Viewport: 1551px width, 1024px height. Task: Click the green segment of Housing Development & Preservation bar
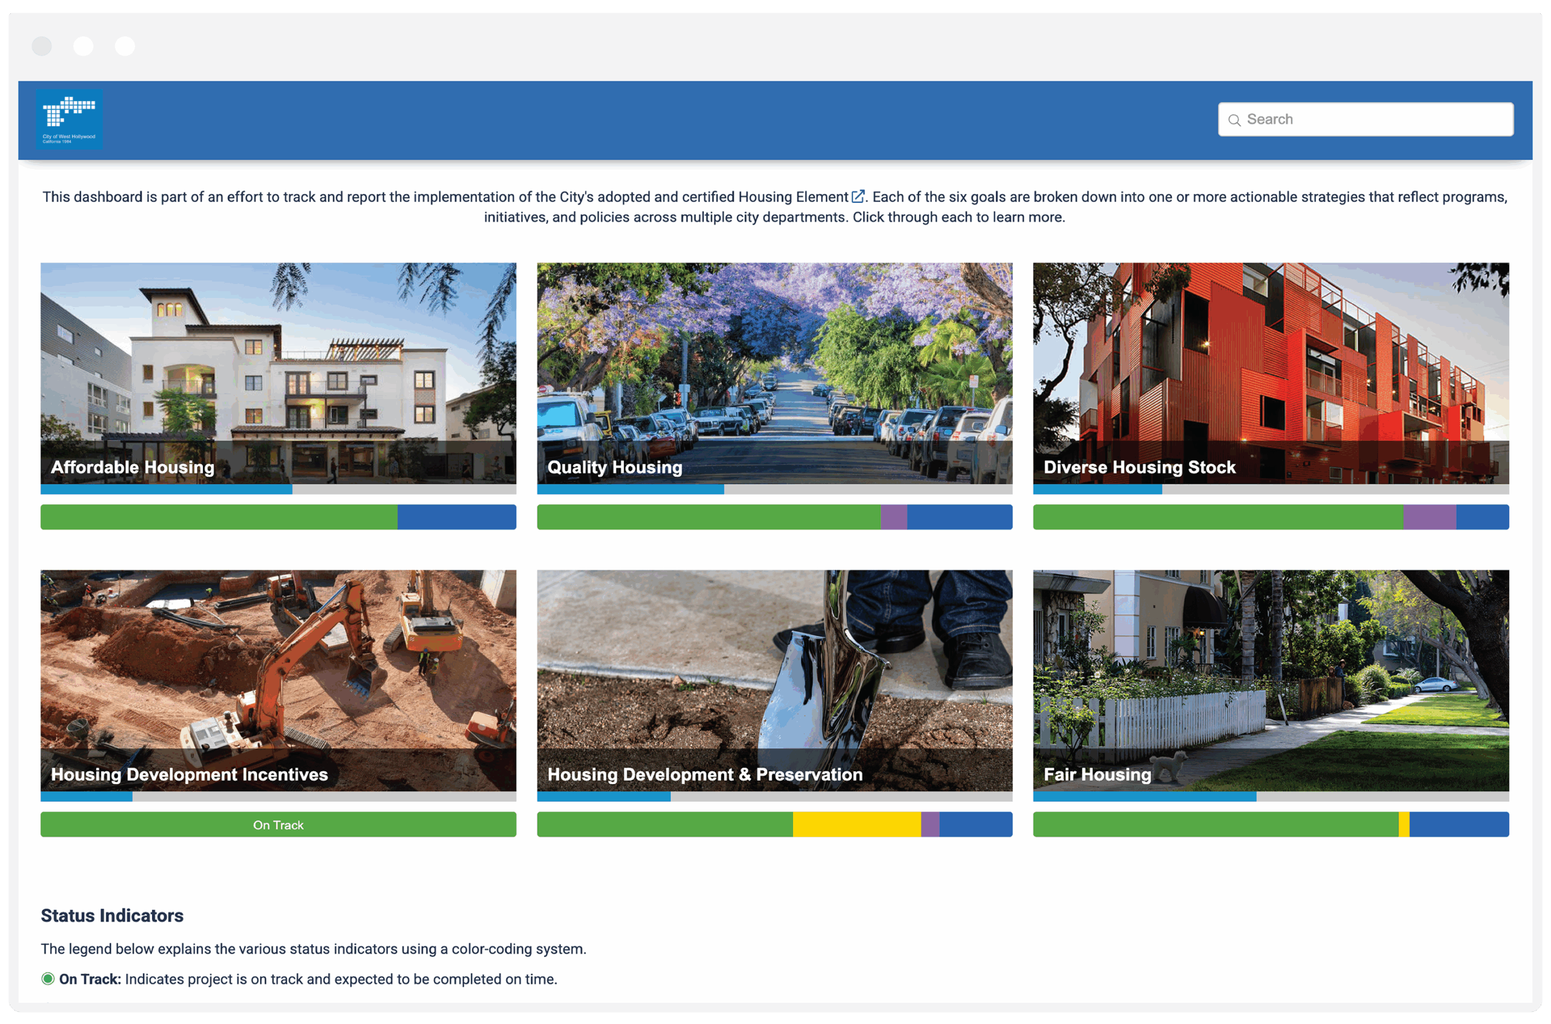[665, 824]
